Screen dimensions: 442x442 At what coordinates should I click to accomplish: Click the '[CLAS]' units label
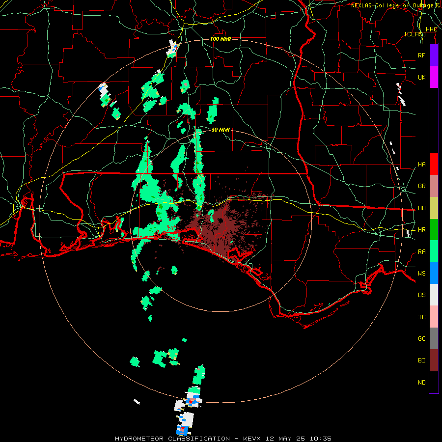click(415, 34)
